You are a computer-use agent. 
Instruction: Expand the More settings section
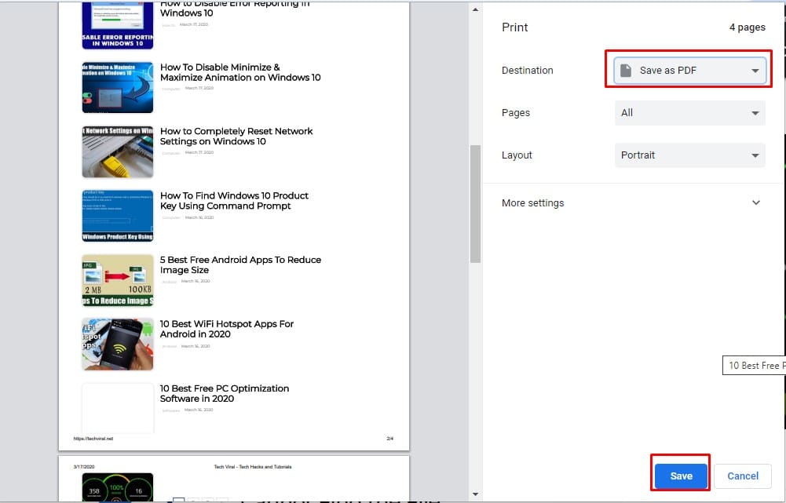(633, 203)
